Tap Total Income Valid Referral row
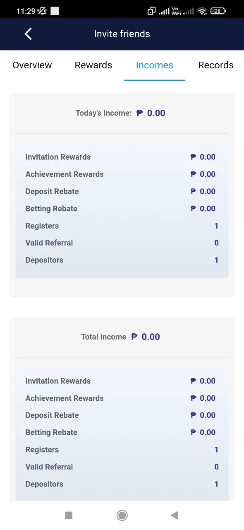This screenshot has width=244, height=530. pos(122,467)
